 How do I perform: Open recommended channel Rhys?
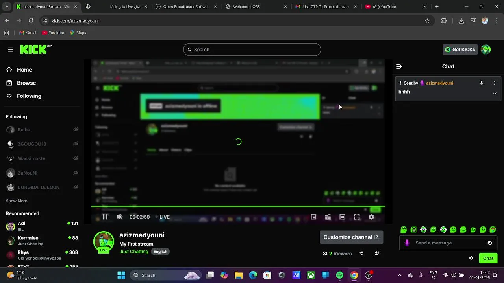click(x=42, y=255)
